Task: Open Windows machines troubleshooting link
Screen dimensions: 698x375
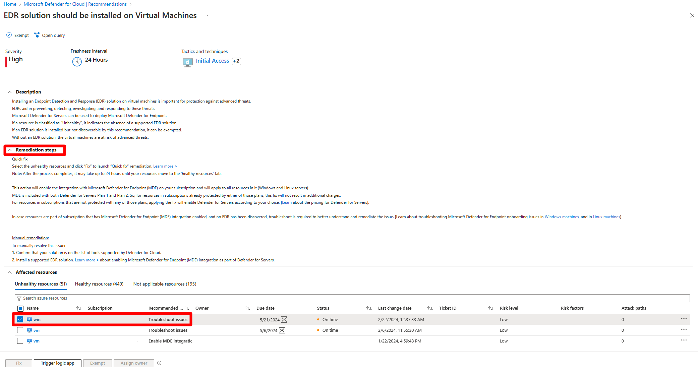Action: pyautogui.click(x=562, y=217)
